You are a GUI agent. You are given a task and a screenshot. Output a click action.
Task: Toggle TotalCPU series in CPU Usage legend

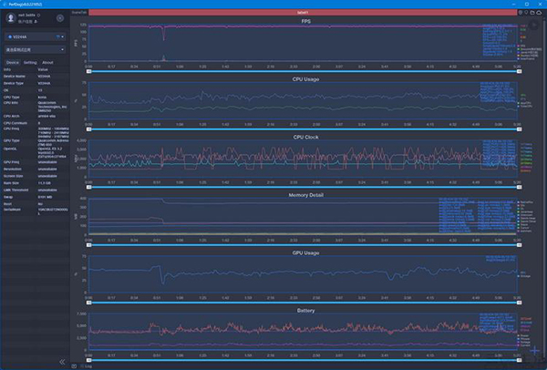point(525,108)
